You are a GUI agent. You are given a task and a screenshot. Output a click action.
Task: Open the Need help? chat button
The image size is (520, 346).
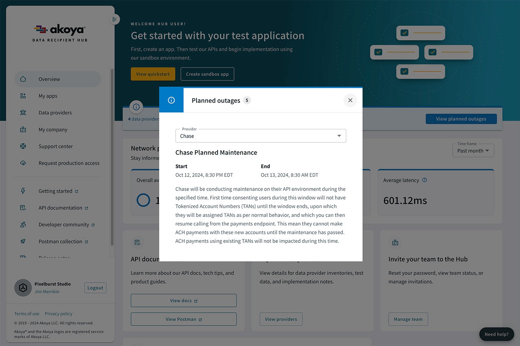pyautogui.click(x=497, y=334)
